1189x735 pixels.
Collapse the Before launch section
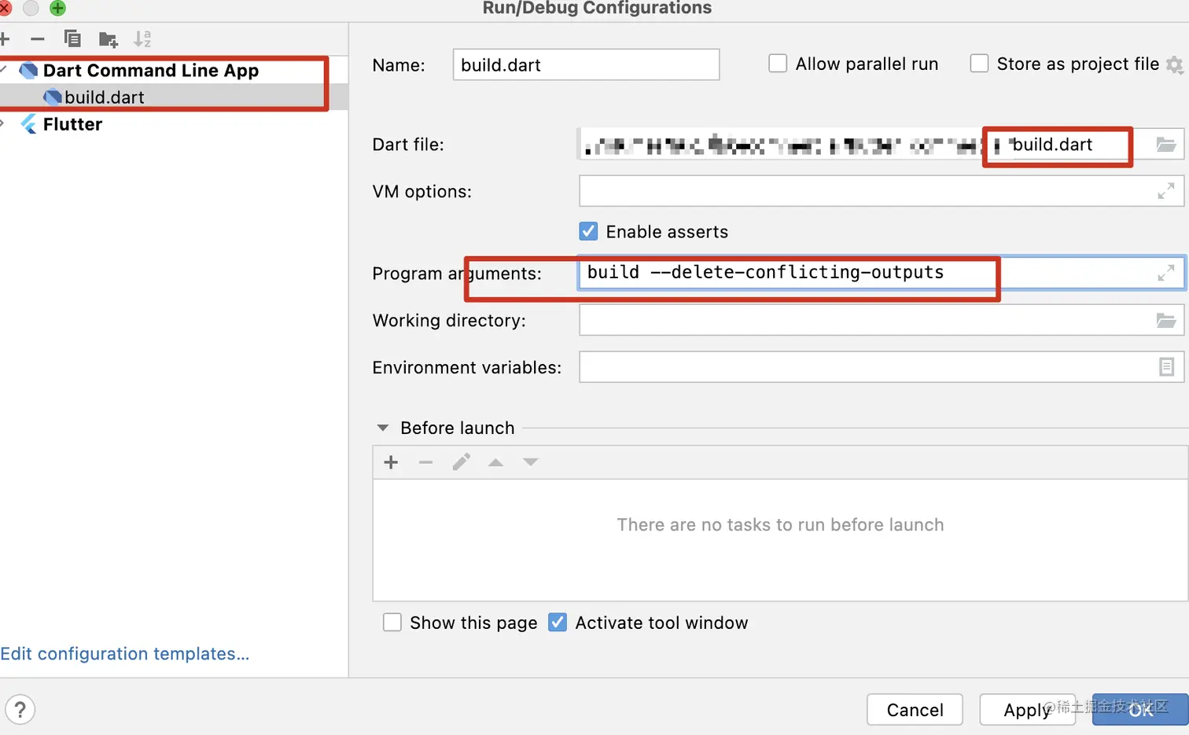click(x=383, y=428)
